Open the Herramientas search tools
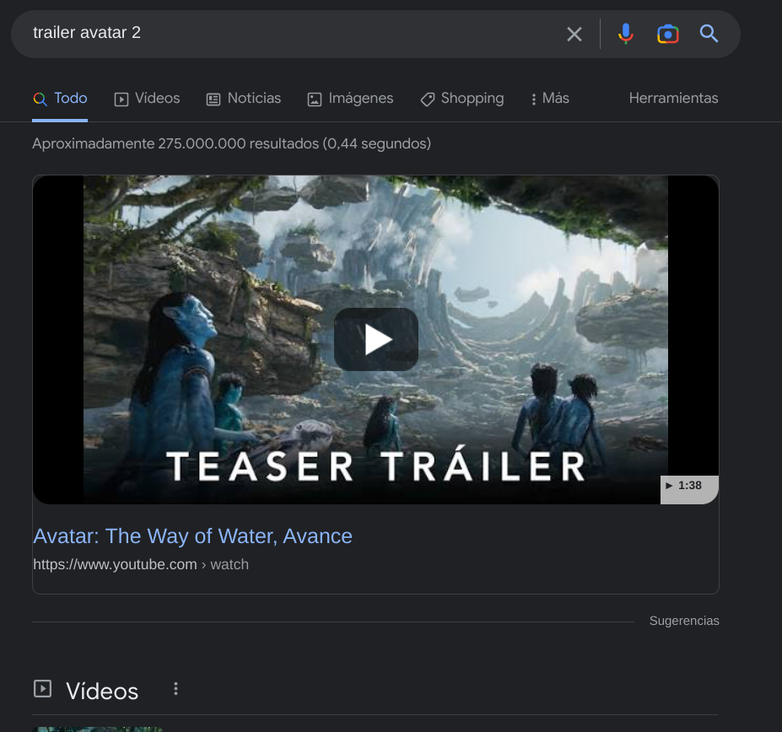The width and height of the screenshot is (782, 732). click(x=673, y=98)
